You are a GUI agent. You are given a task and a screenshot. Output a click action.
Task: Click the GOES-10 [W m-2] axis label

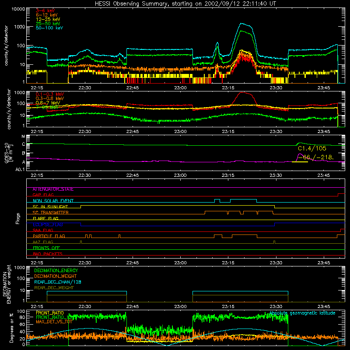tap(9, 153)
